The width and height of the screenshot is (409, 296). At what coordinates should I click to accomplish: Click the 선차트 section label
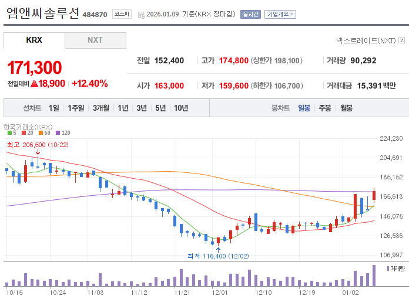pyautogui.click(x=32, y=108)
